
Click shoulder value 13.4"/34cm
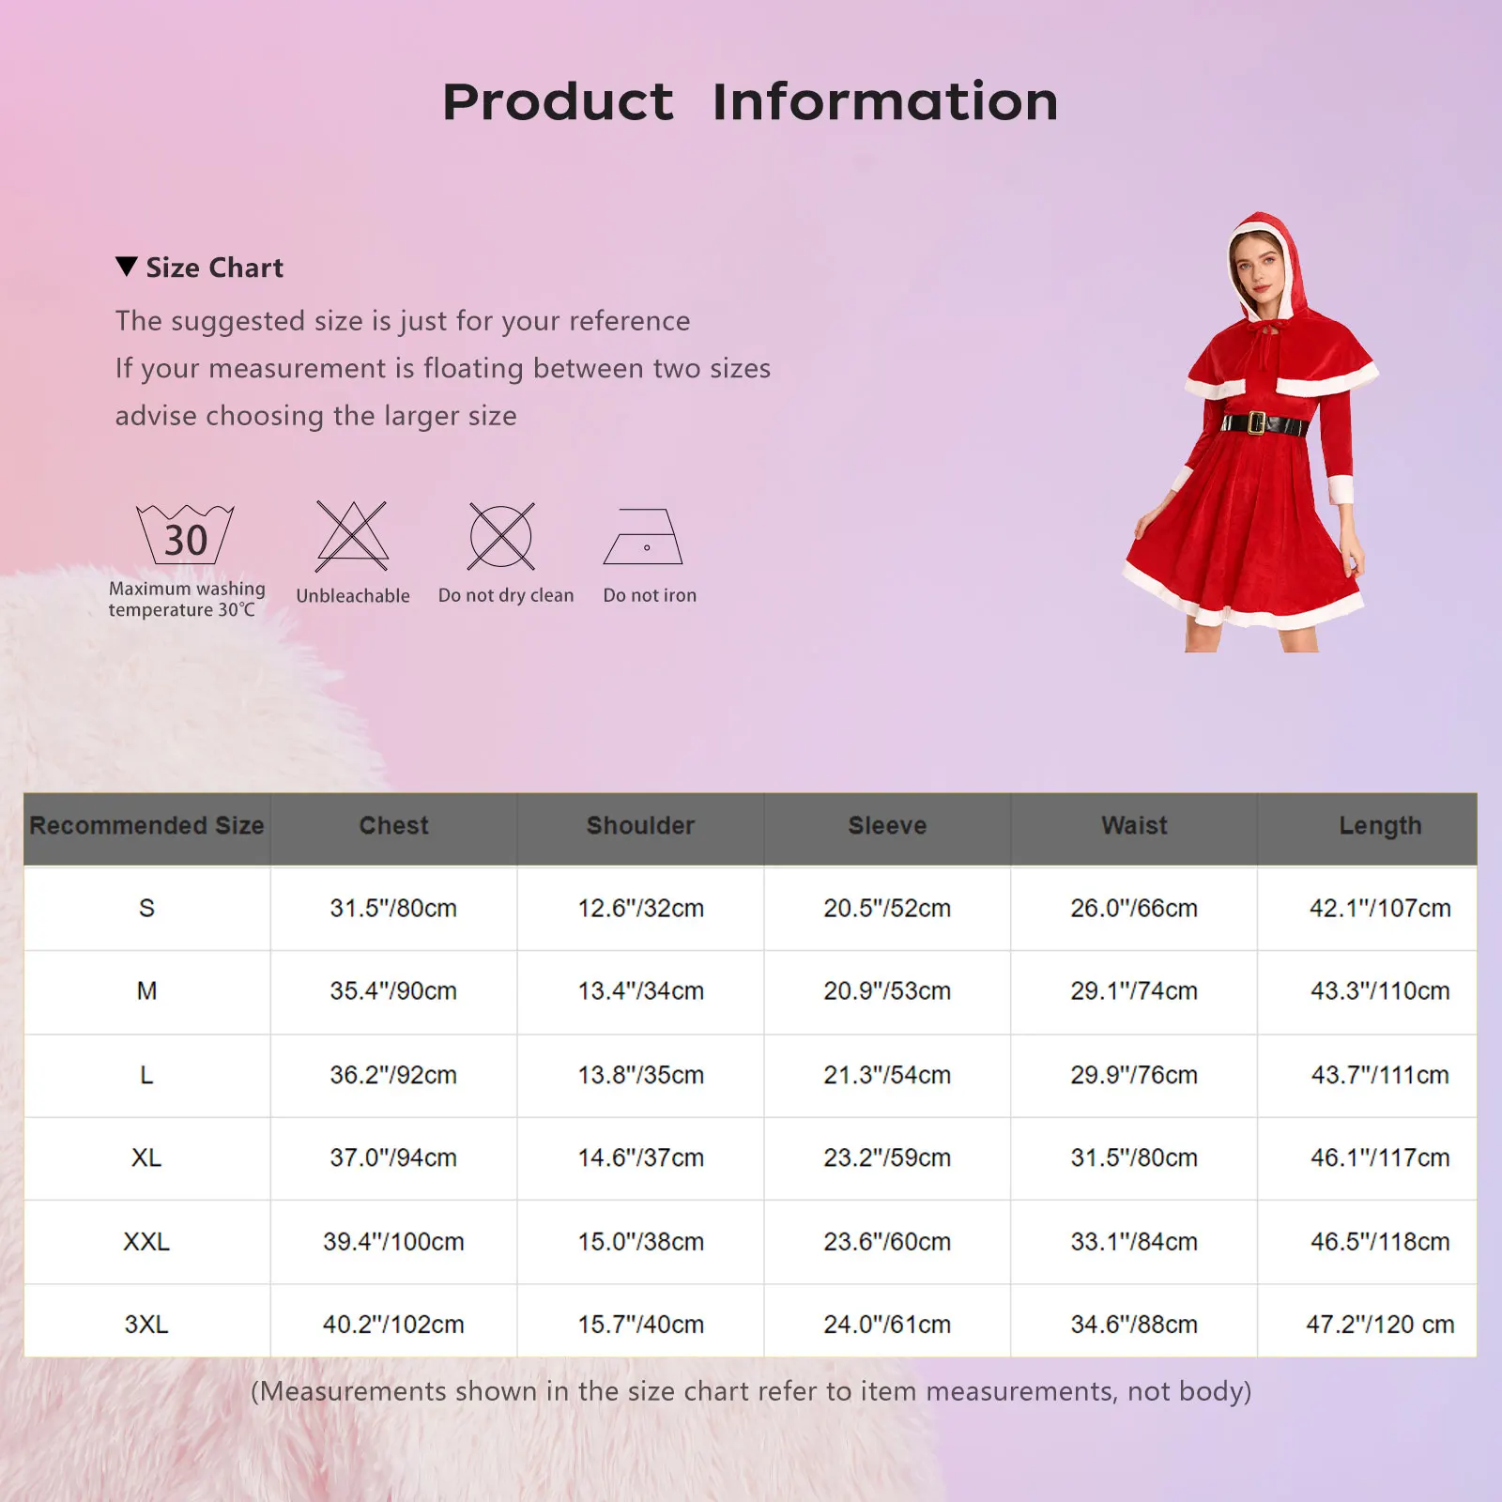[640, 990]
